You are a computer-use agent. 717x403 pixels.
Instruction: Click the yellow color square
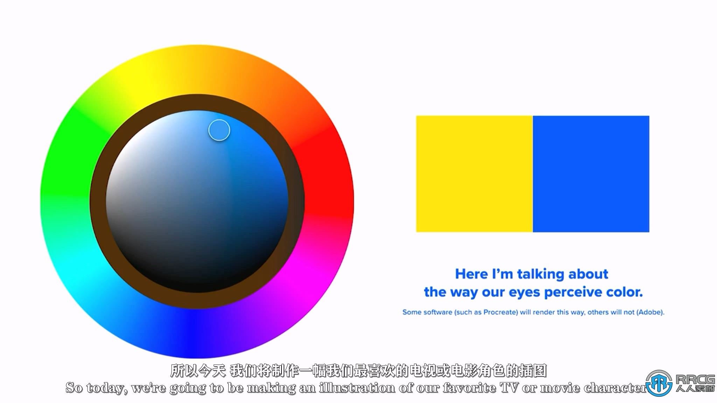click(474, 174)
